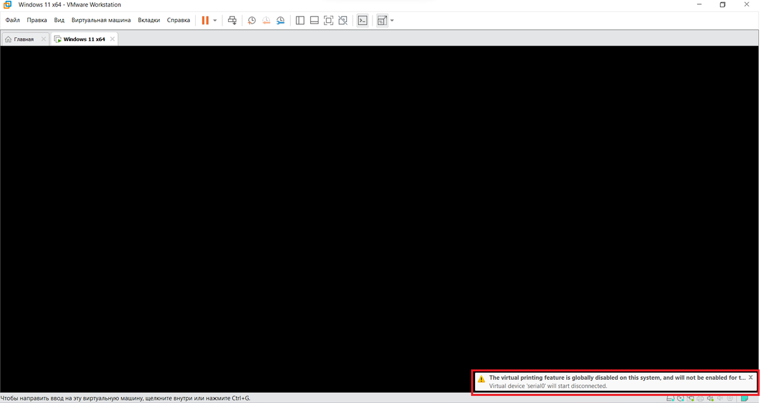
Task: Send Ctrl+Alt+Del to the virtual machine
Action: coord(232,20)
